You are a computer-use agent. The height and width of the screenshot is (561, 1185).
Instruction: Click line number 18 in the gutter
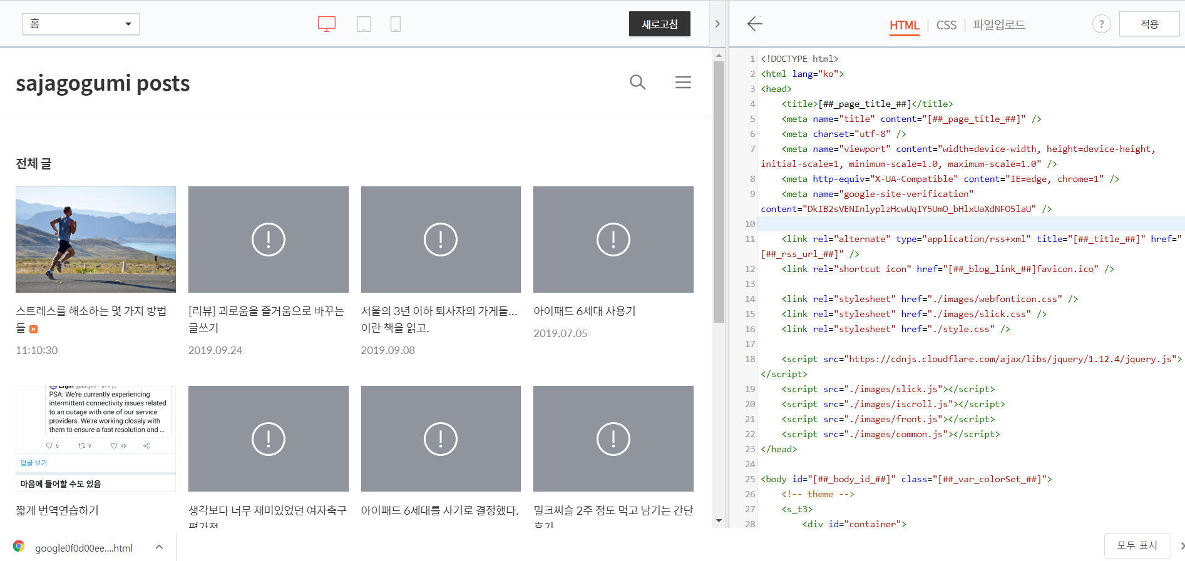point(750,359)
